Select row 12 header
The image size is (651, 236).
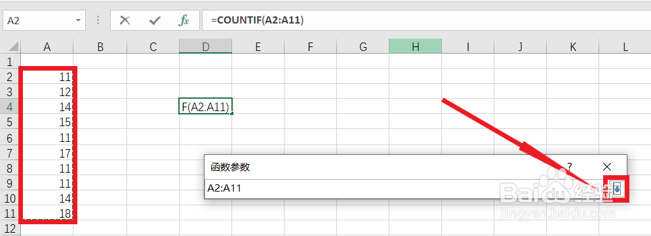[10, 228]
